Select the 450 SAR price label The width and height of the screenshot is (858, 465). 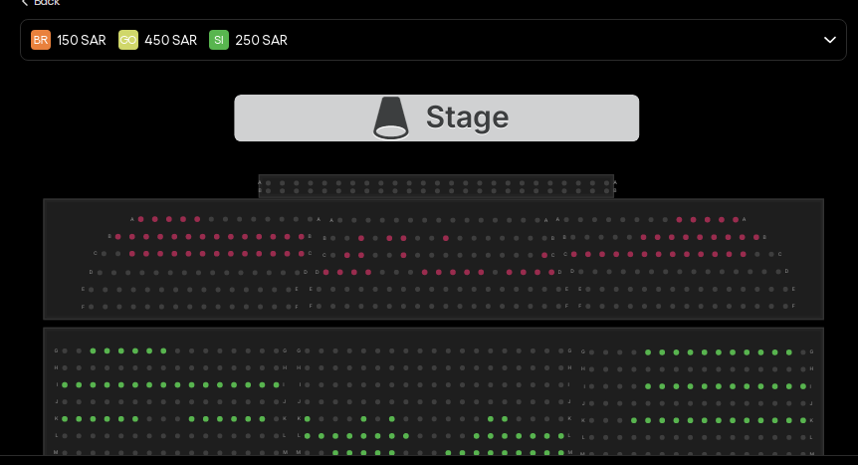[170, 40]
